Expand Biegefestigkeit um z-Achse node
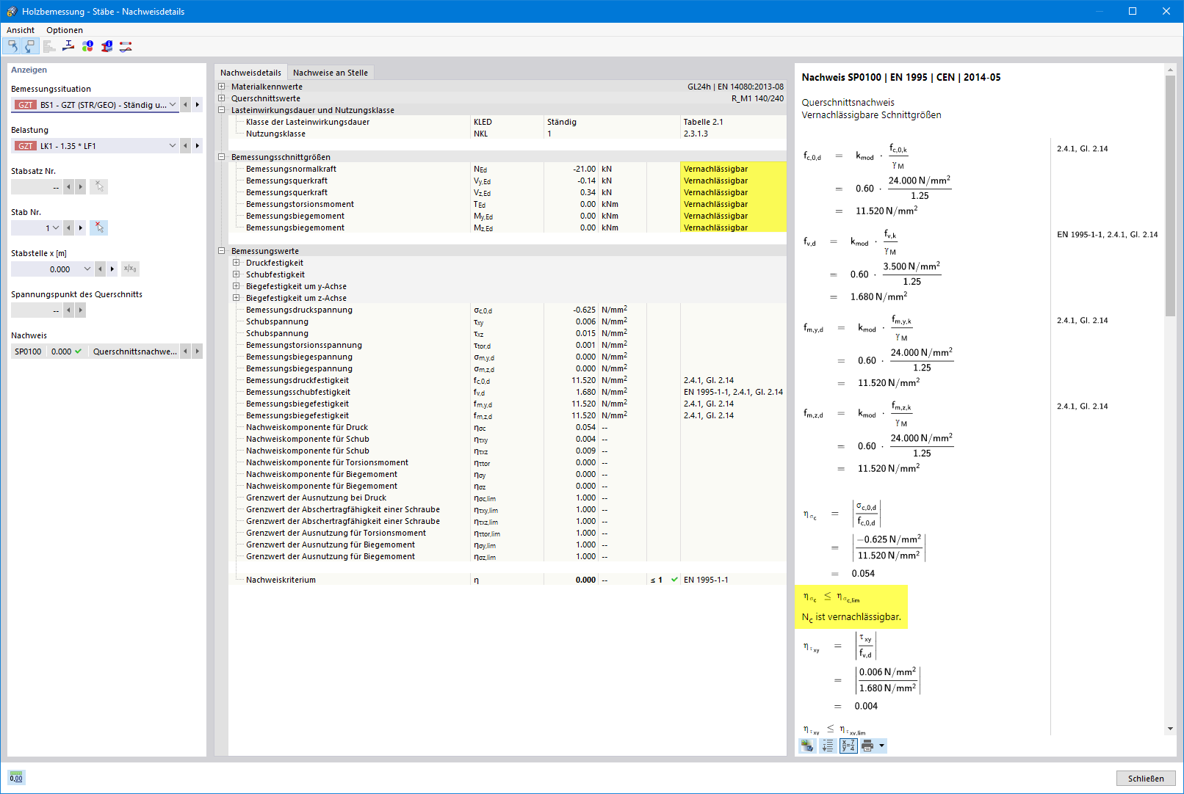The width and height of the screenshot is (1184, 794). point(237,298)
